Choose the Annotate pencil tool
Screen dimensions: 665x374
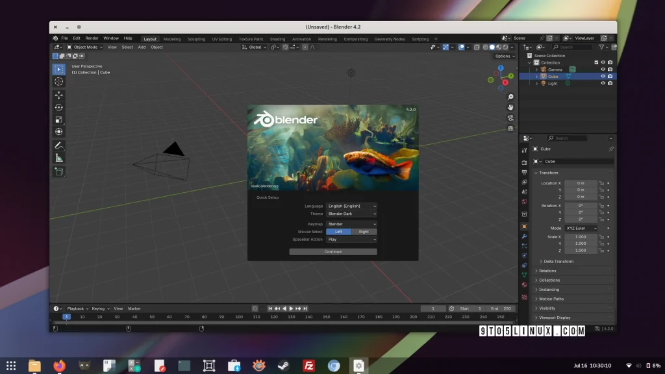59,145
